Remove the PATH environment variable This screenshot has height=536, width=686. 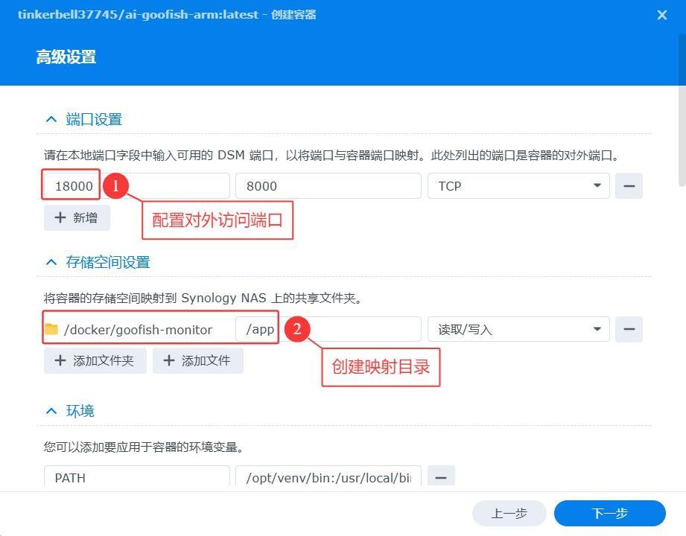(441, 477)
